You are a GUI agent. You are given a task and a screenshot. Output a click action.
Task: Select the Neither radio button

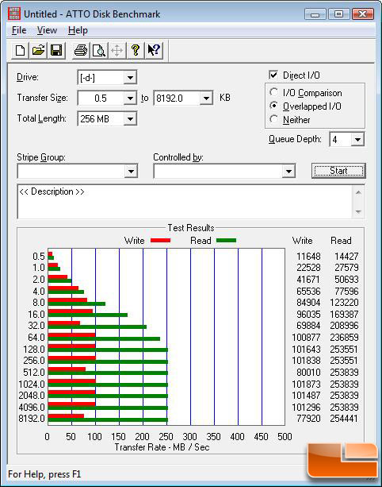273,119
